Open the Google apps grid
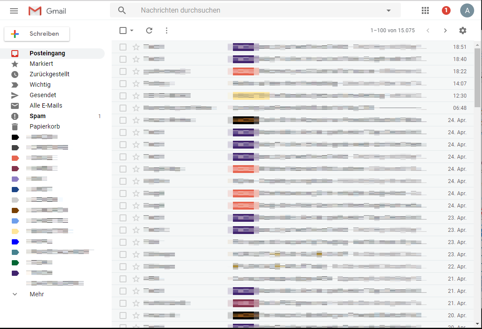This screenshot has height=329, width=482. [x=425, y=10]
